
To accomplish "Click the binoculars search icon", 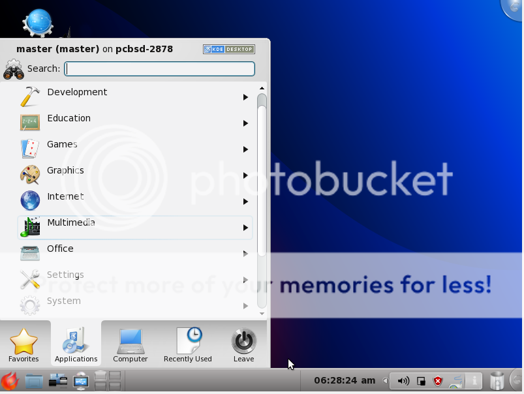I will (13, 70).
